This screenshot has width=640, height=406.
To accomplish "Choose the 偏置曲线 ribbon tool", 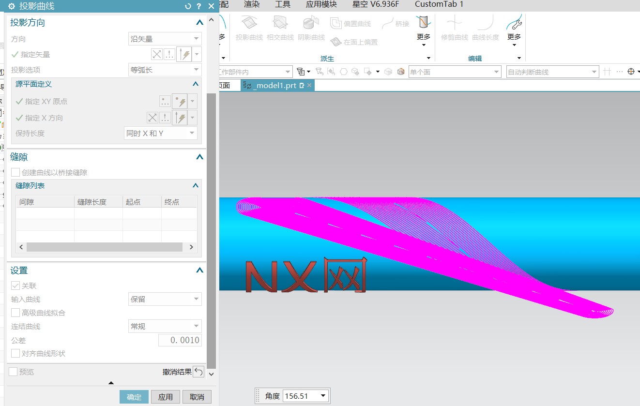I will click(x=350, y=23).
